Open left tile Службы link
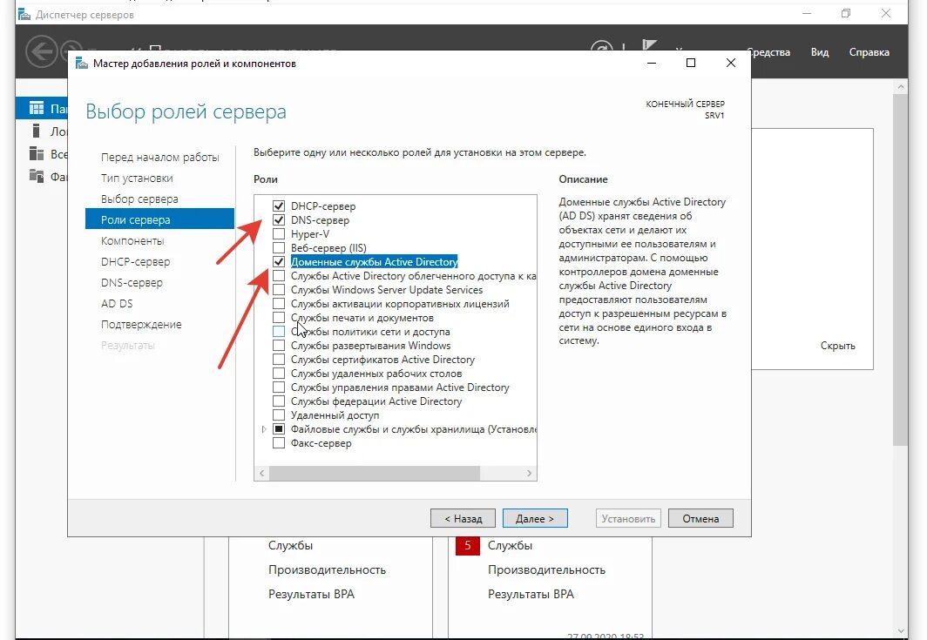Screen dimensions: 927x640 pyautogui.click(x=290, y=545)
